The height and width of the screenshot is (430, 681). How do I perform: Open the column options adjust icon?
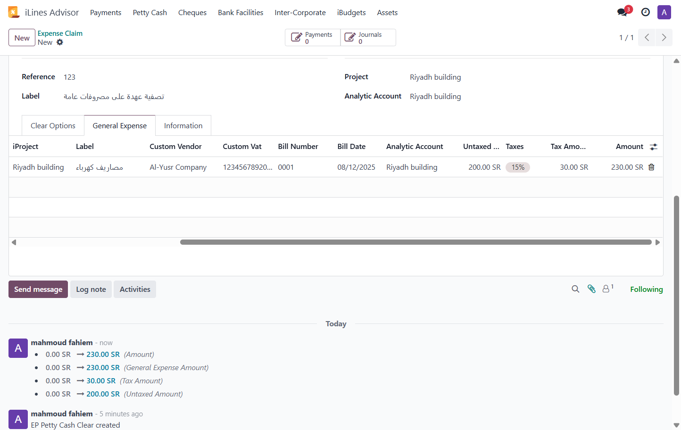[x=653, y=147]
